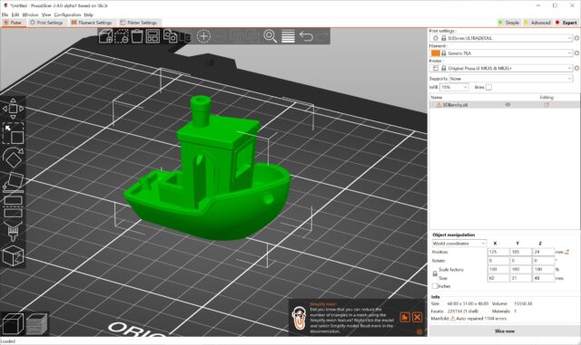Delete all objects with trash icon

tap(137, 36)
